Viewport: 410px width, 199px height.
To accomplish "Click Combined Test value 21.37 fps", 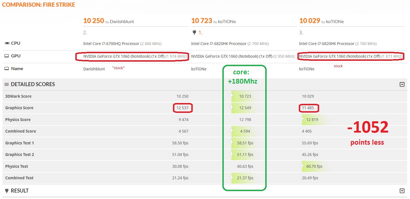I will tap(245, 178).
